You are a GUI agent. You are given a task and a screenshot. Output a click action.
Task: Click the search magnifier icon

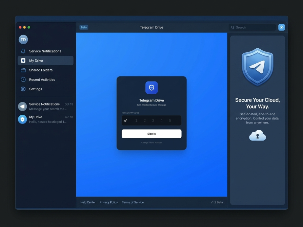pos(233,27)
